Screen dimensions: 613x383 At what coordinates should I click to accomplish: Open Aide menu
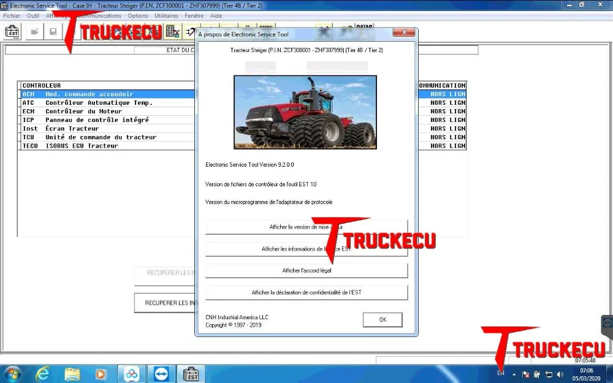(216, 16)
